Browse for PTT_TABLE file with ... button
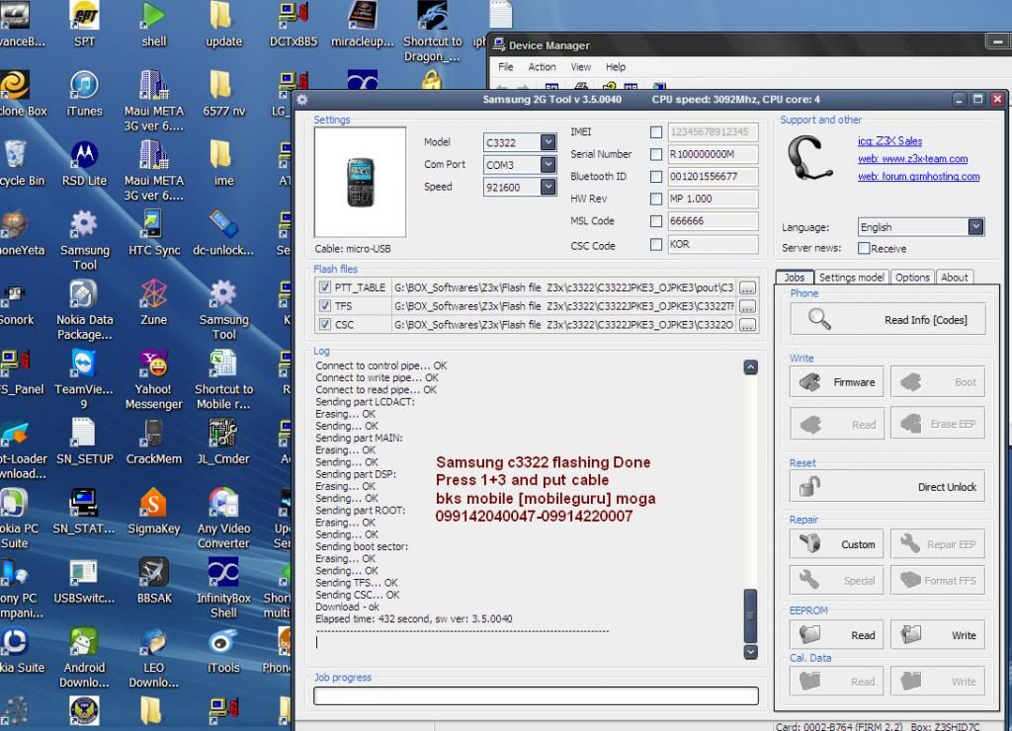Viewport: 1012px width, 731px height. (x=747, y=287)
